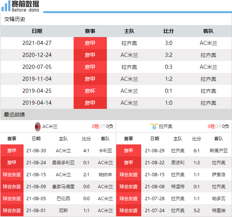Click score 0:3 in history table
This screenshot has height=217, width=232.
(168, 67)
